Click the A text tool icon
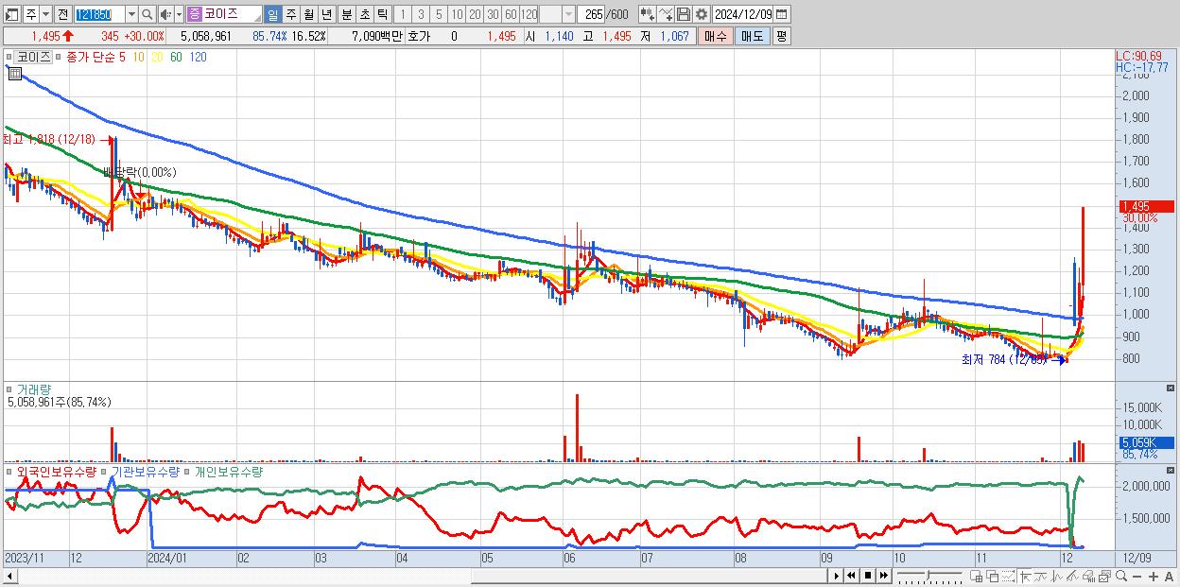Image resolution: width=1180 pixels, height=587 pixels. (1169, 576)
